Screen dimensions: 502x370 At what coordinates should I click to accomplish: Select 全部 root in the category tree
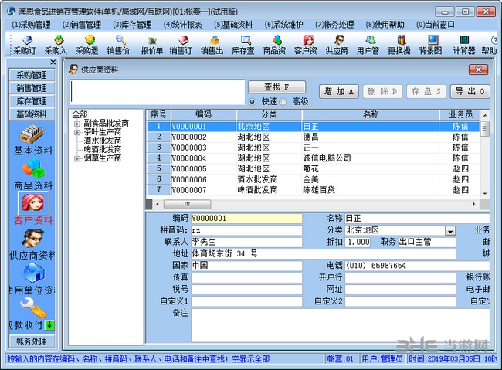(x=80, y=114)
